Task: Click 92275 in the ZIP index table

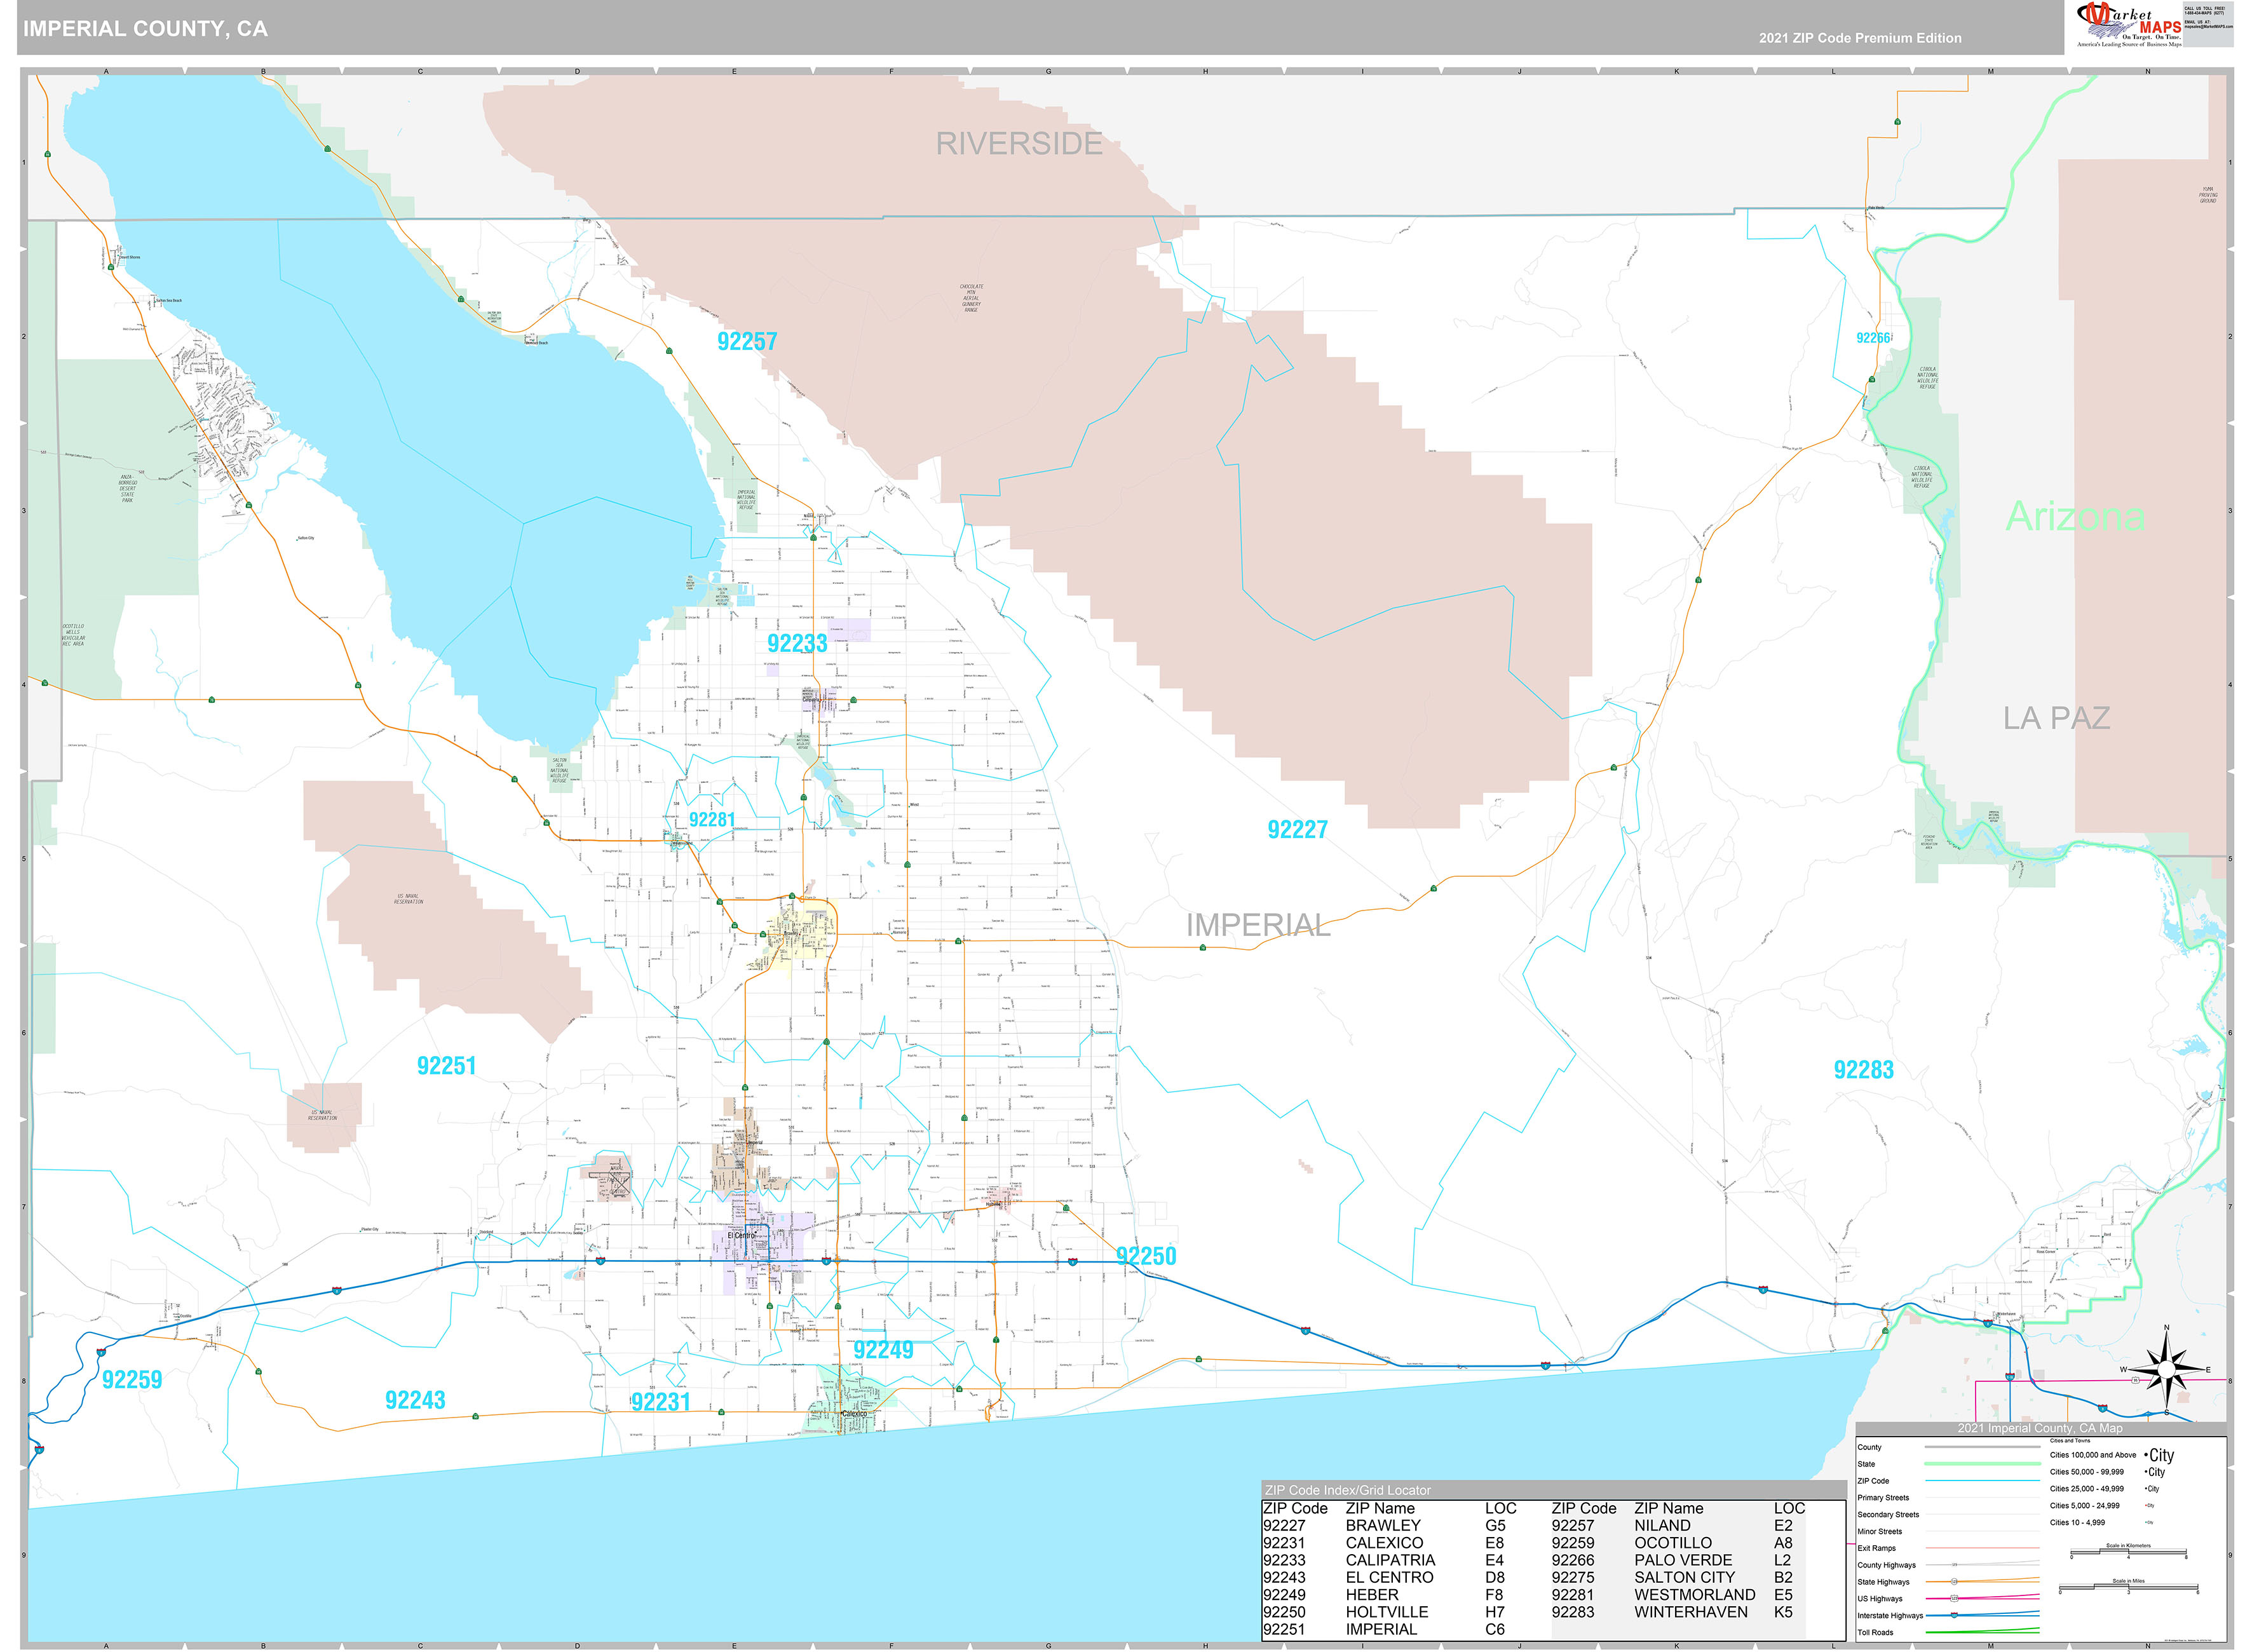Action: pos(1573,1577)
